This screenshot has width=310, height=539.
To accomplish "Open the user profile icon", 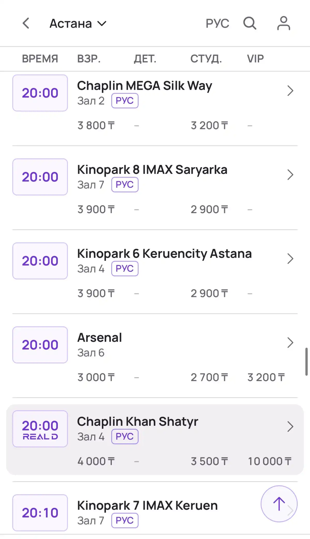I will pos(284,23).
